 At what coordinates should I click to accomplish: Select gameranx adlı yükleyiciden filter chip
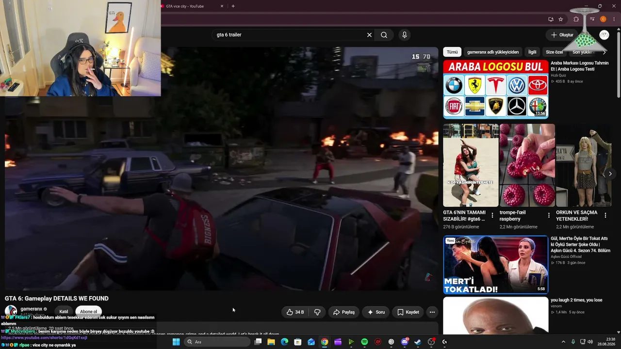coord(493,52)
